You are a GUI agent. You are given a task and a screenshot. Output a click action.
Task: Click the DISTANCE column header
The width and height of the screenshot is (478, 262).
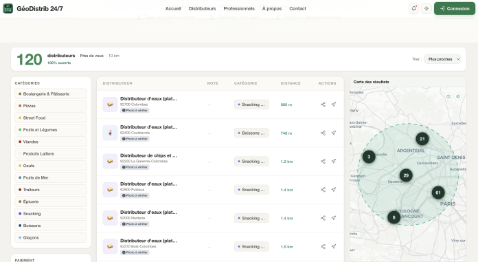pyautogui.click(x=291, y=83)
